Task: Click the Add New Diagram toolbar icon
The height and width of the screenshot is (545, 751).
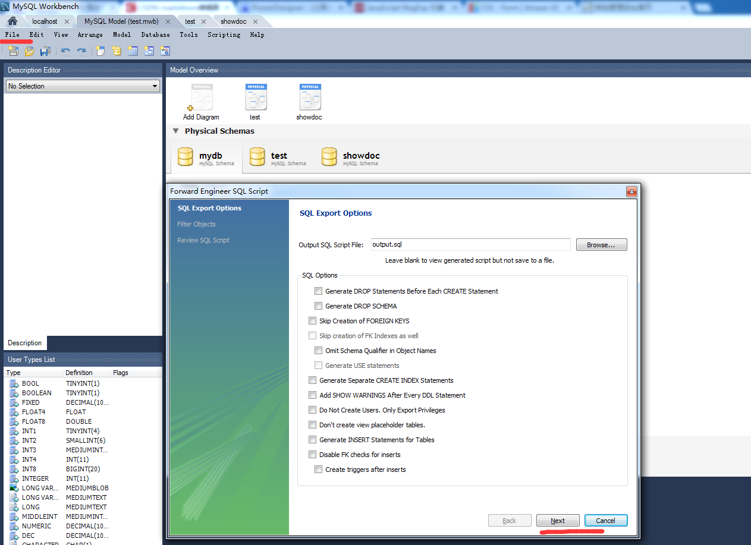Action: click(100, 51)
